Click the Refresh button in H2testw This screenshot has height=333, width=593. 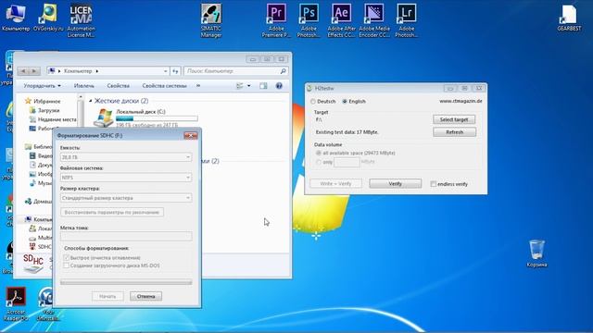454,132
